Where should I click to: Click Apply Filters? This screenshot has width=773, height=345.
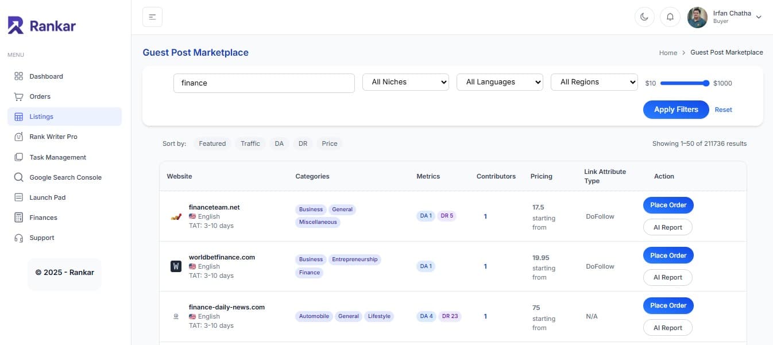(676, 110)
